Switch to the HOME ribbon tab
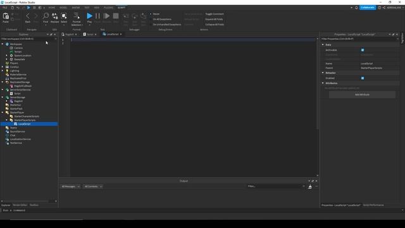The width and height of the screenshot is (405, 228). 52,8
